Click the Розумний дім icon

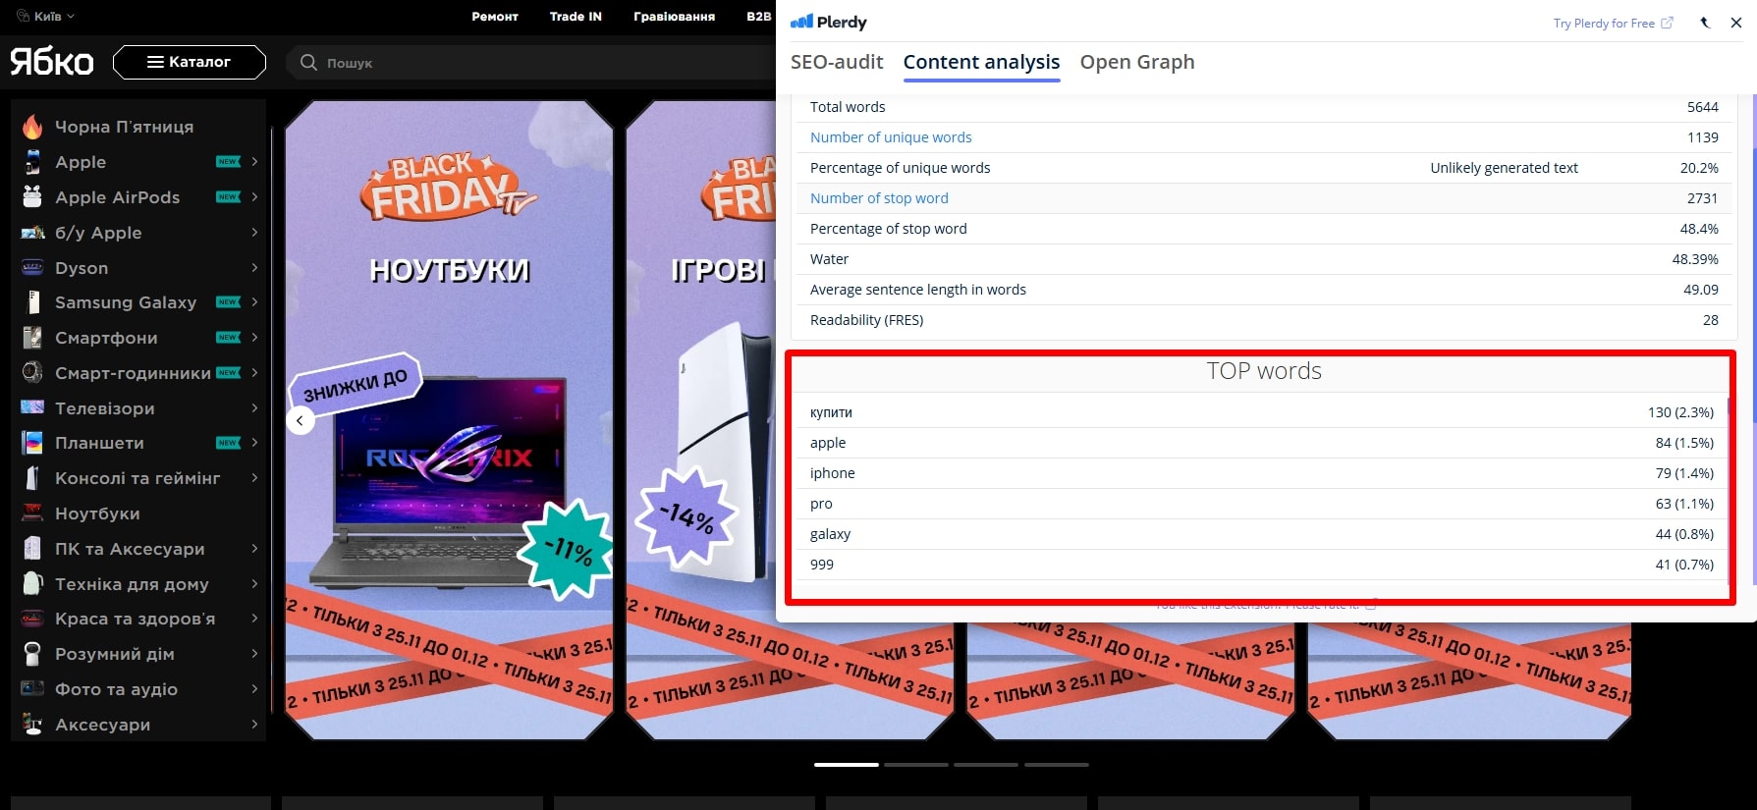click(x=32, y=654)
